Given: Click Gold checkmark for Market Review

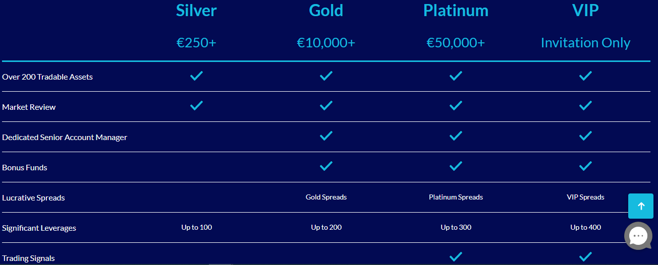Looking at the screenshot, I should pyautogui.click(x=326, y=106).
